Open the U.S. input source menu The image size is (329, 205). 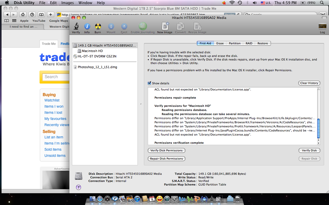tap(266, 3)
